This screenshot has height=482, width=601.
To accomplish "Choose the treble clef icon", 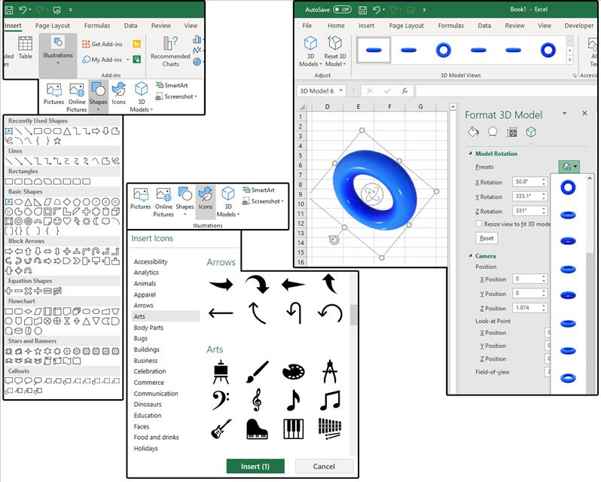I will tap(256, 400).
